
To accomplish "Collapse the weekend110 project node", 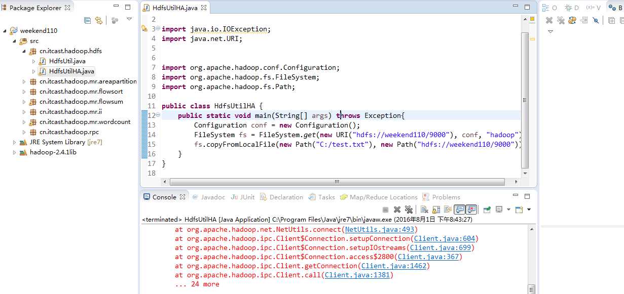I will click(x=5, y=31).
